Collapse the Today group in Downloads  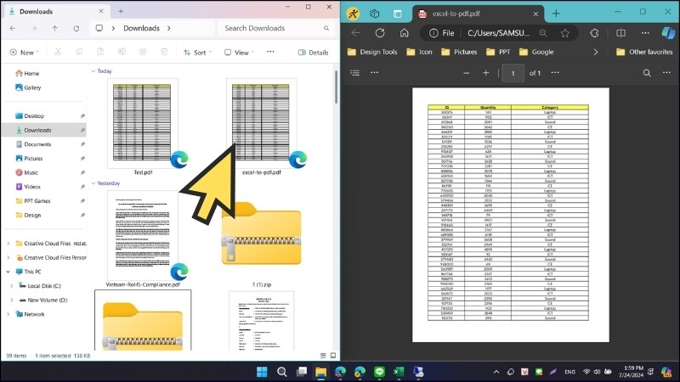93,71
